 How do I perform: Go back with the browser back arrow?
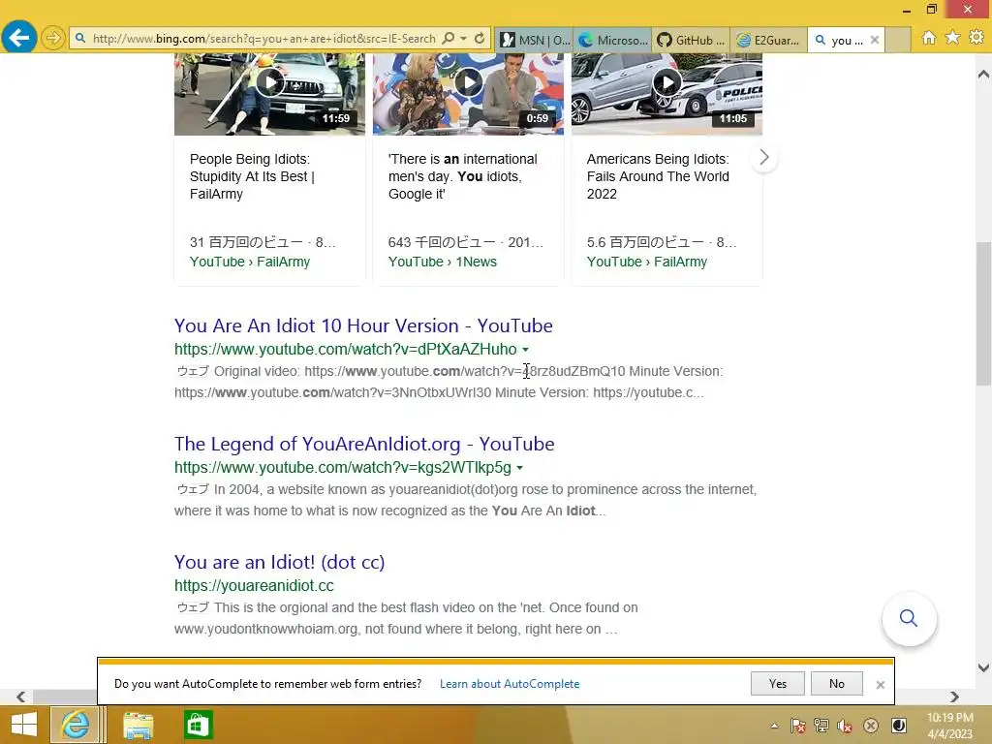(19, 38)
